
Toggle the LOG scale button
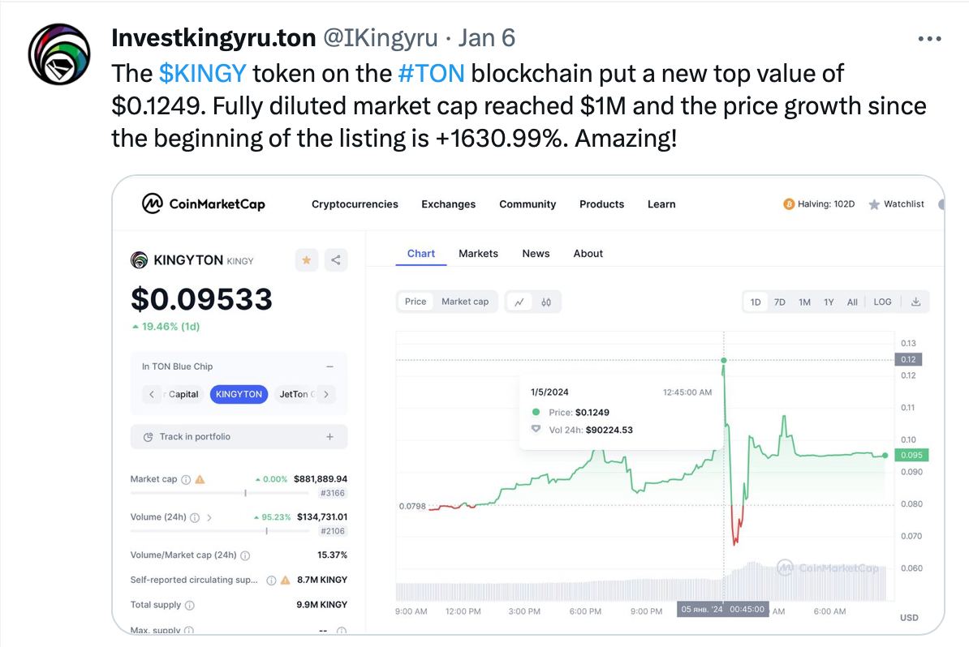point(882,302)
